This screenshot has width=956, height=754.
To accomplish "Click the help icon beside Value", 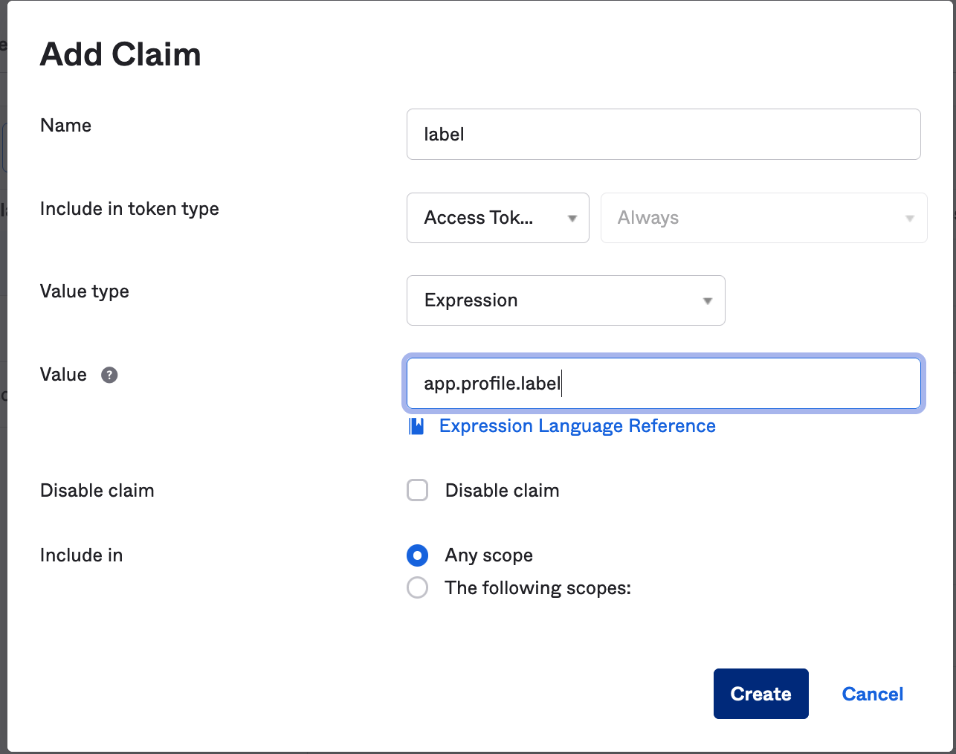I will coord(109,376).
